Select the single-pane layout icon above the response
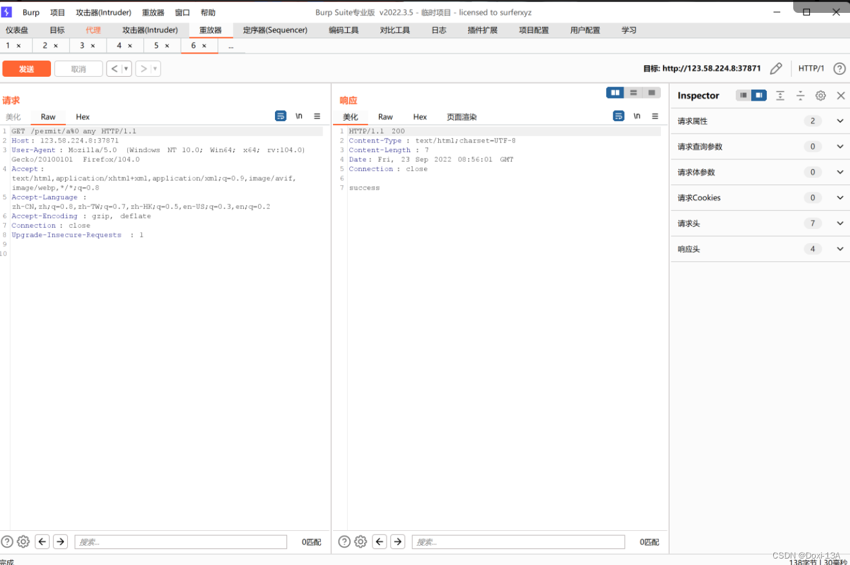850x565 pixels. (651, 92)
